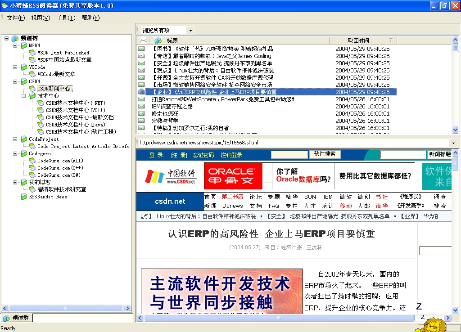Select article 【开源】全力支持开源软件
This screenshot has width=461, height=332.
[x=212, y=77]
